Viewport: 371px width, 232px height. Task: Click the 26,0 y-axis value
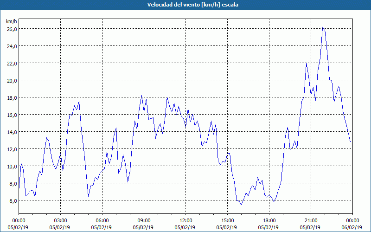[x=12, y=29]
